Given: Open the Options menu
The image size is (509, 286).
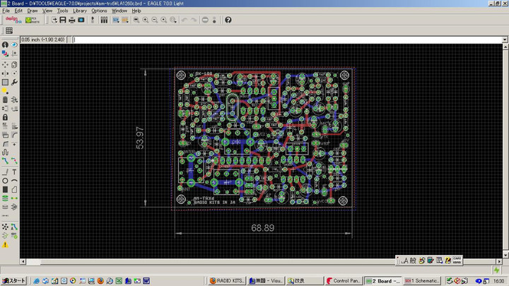Looking at the screenshot, I should (99, 11).
